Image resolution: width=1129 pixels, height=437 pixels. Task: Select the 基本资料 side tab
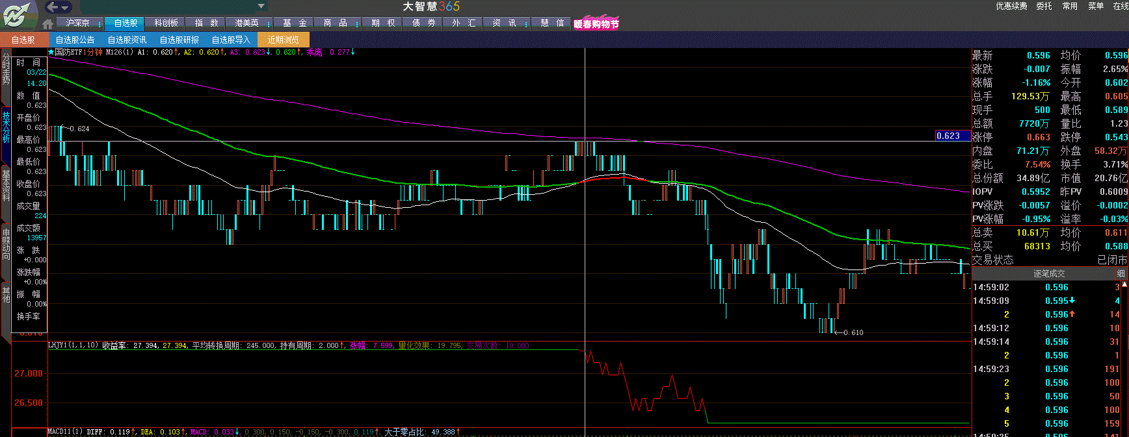click(6, 185)
